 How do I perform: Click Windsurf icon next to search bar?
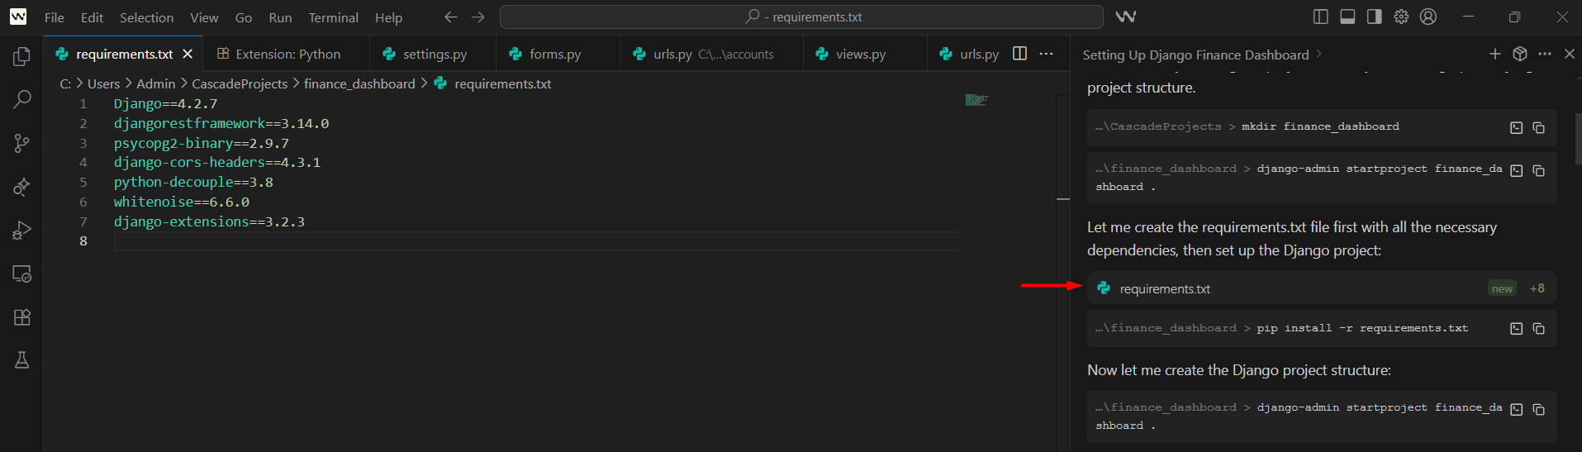pos(1125,17)
